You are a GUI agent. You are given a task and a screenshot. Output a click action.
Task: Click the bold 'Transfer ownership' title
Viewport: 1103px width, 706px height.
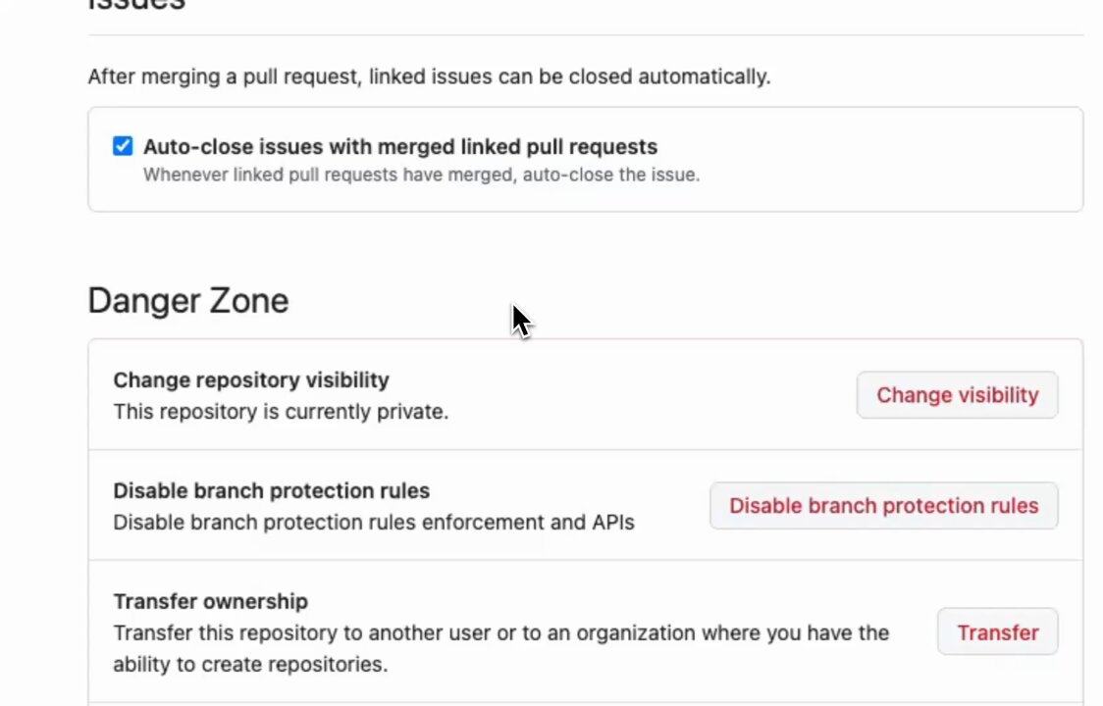210,601
